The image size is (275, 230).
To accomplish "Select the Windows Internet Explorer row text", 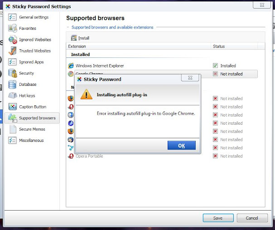I will [100, 66].
